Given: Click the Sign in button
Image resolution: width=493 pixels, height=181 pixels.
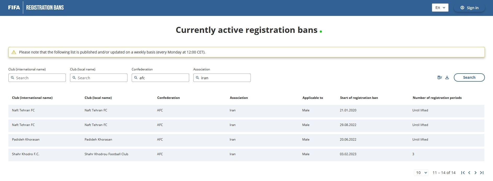Looking at the screenshot, I should click(x=469, y=8).
